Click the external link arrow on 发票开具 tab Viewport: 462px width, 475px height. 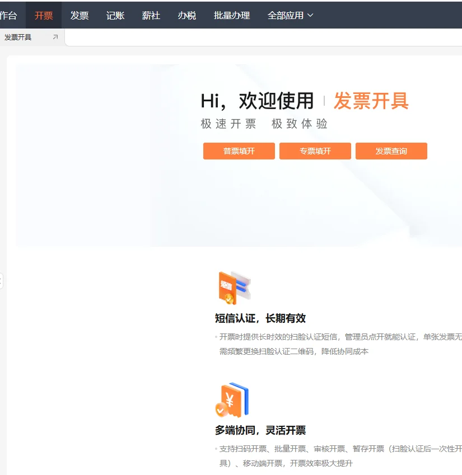(53, 37)
